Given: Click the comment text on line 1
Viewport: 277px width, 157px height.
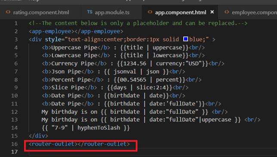Looking at the screenshot, I should [x=138, y=23].
